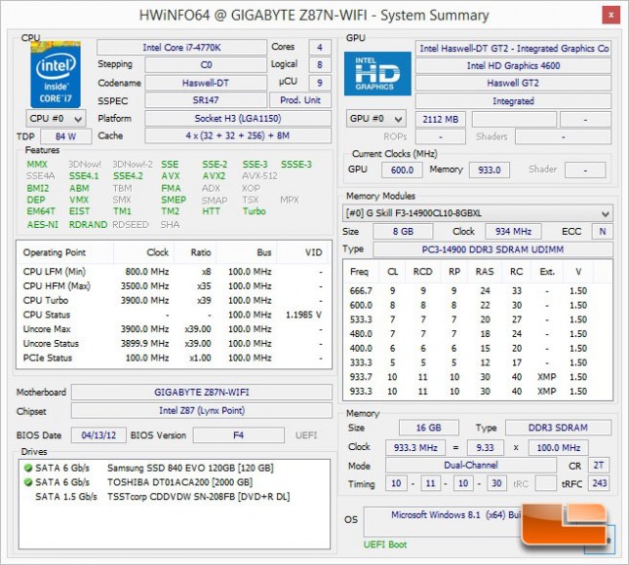Click the Intel Z87 (Lynx Point) chipset field
Screen dimensions: 629x565
point(201,411)
